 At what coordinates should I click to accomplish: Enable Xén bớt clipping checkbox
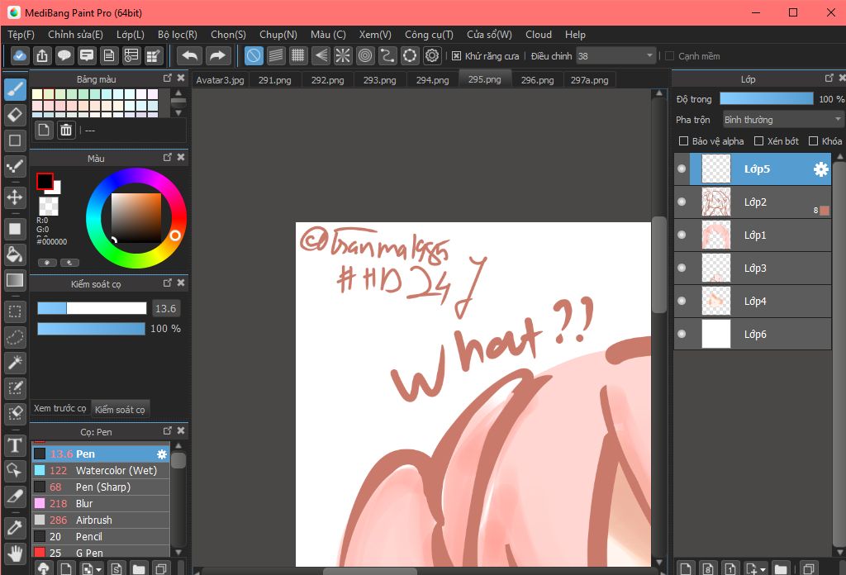[x=758, y=140]
